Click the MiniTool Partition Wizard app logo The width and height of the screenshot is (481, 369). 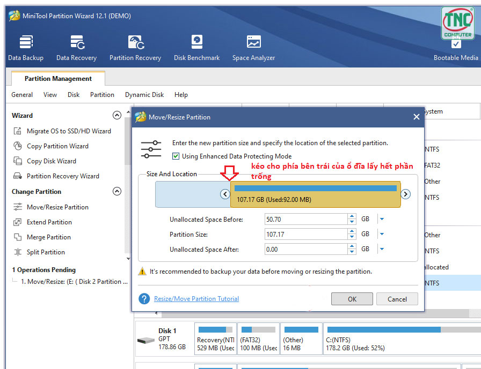(x=14, y=16)
